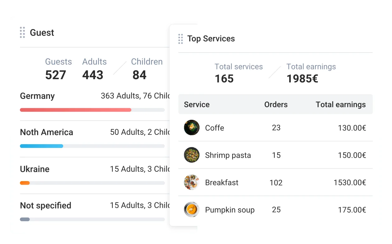Click the Ukraine country label
The height and width of the screenshot is (244, 392).
click(x=35, y=169)
